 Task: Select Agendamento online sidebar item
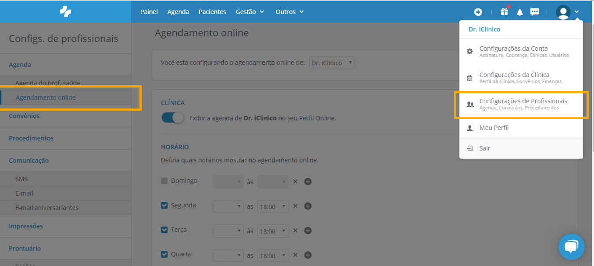65,98
